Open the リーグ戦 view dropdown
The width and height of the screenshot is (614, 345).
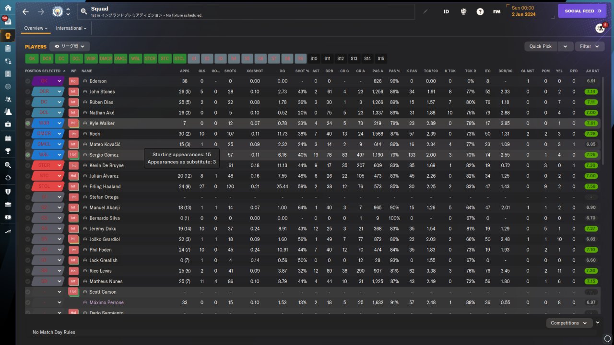coord(70,46)
